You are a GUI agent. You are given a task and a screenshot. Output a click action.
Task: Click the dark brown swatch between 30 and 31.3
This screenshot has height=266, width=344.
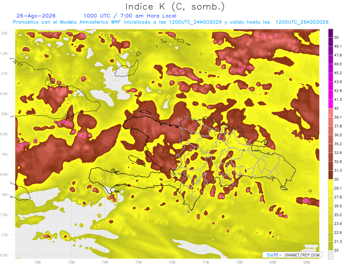(331, 175)
